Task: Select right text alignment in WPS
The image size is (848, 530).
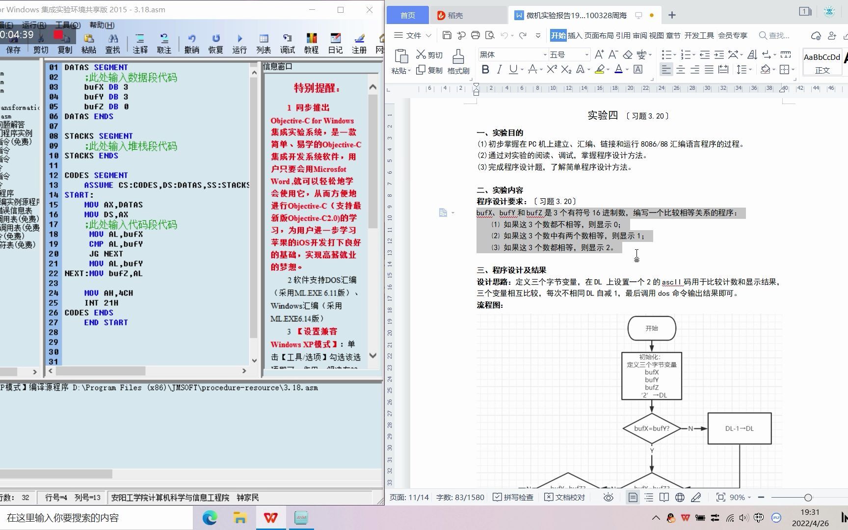Action: coord(695,70)
